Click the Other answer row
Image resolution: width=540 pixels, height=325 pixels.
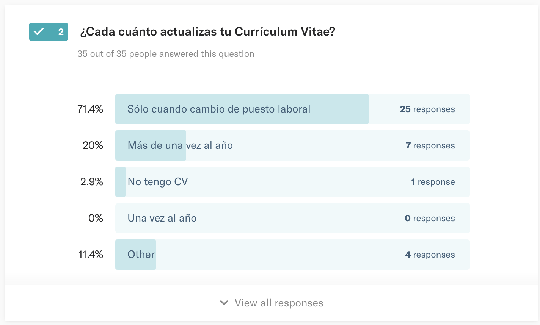coord(293,255)
